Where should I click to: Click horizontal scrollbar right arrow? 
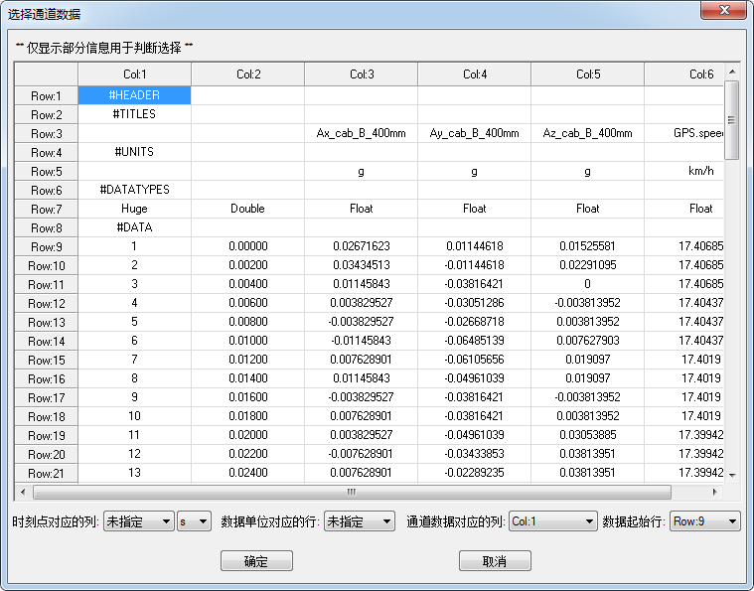pyautogui.click(x=714, y=492)
